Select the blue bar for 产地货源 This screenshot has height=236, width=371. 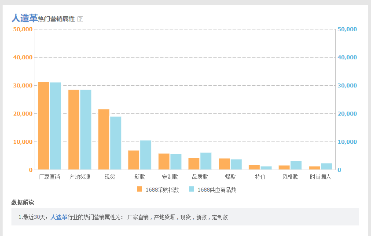(x=86, y=130)
